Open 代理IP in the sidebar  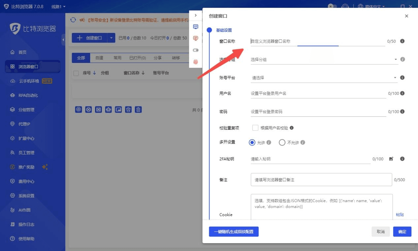(x=26, y=124)
